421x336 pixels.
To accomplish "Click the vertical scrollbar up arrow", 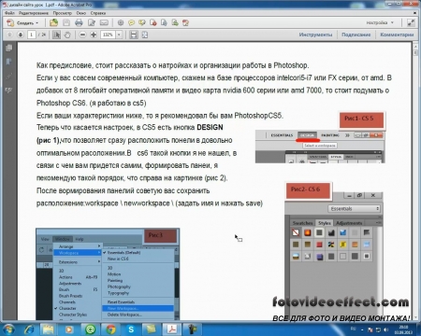I will pyautogui.click(x=415, y=46).
